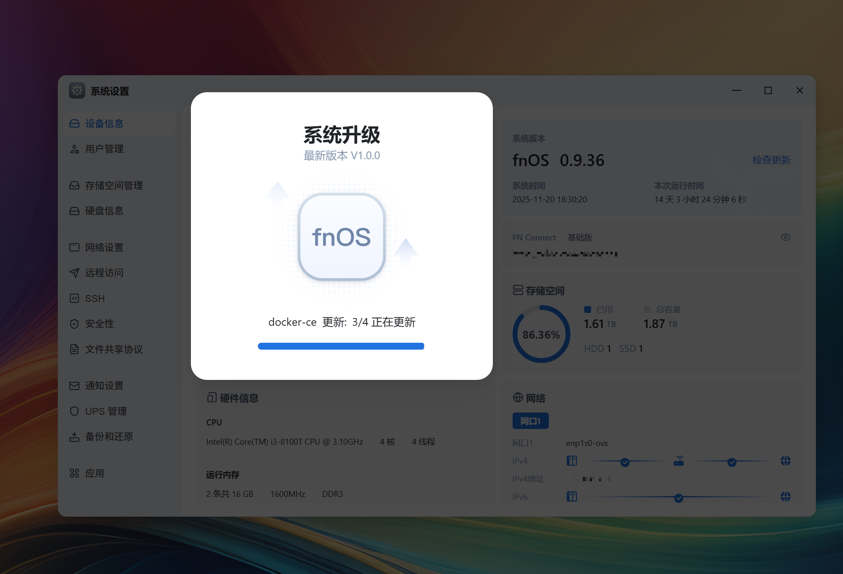The width and height of the screenshot is (843, 574).
Task: Click the first checkmark in IPv4 row
Action: tap(625, 463)
